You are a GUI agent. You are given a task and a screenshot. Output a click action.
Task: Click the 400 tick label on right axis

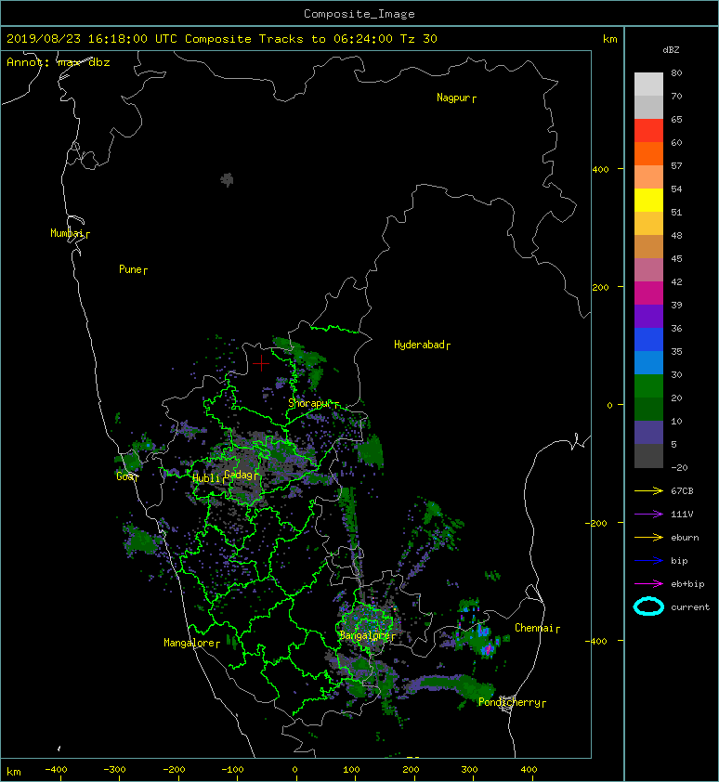tap(600, 170)
